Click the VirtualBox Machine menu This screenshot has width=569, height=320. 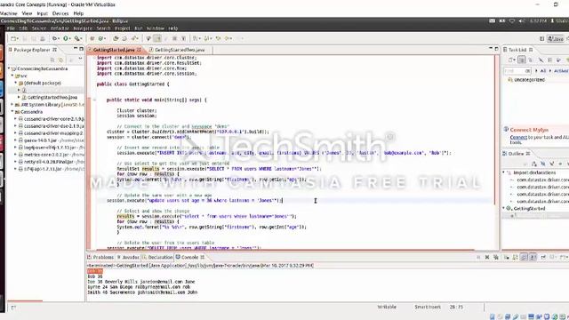(8, 13)
